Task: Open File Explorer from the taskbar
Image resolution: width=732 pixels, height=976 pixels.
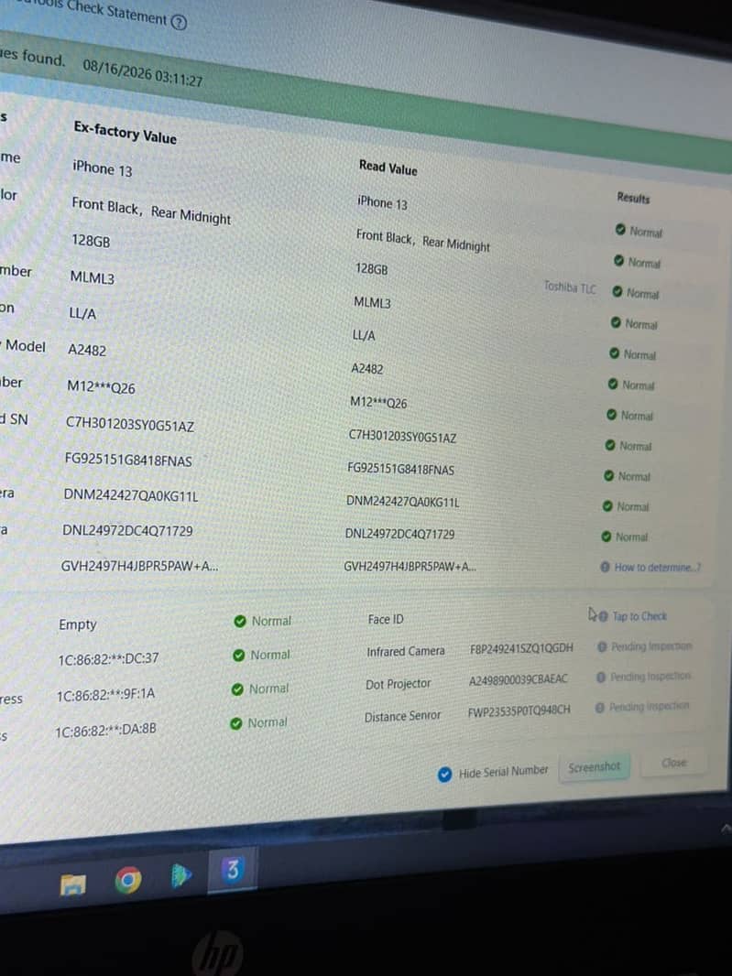Action: (x=73, y=884)
